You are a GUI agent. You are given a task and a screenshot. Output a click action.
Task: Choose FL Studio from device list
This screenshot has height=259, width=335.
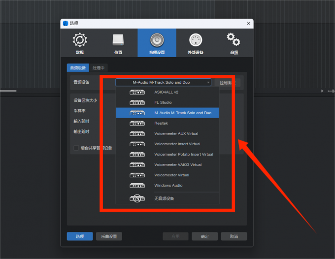(167, 102)
